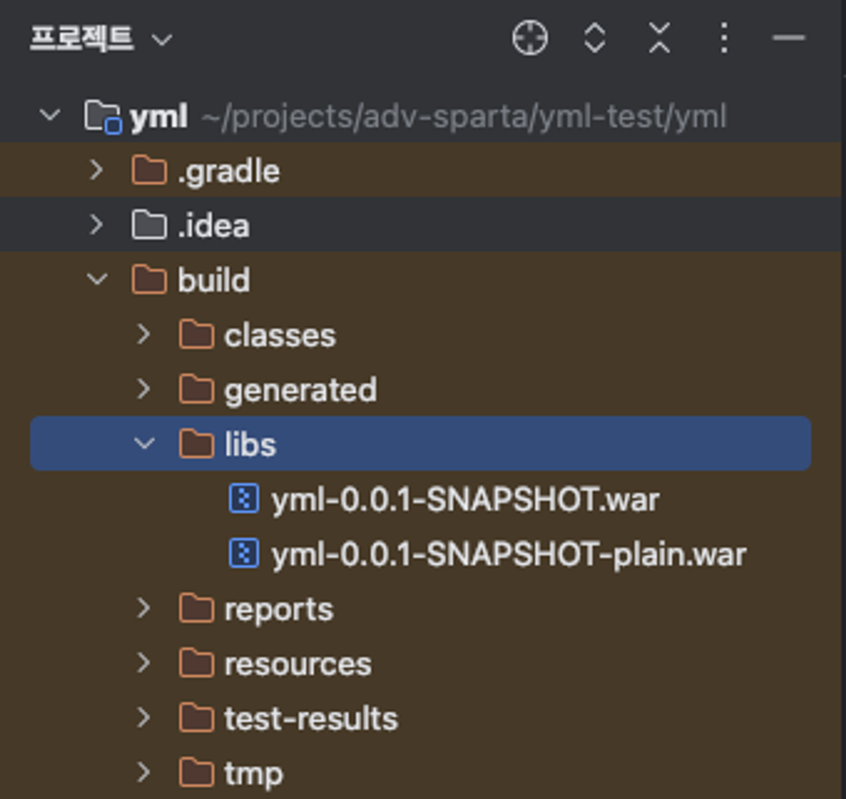The image size is (846, 799).
Task: Click the Collapse All icon
Action: click(659, 39)
